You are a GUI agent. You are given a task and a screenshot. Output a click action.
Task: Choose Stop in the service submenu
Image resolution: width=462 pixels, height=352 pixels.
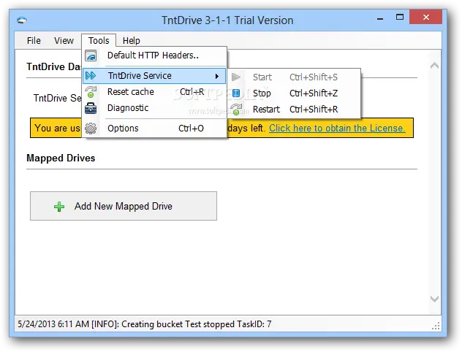click(294, 93)
